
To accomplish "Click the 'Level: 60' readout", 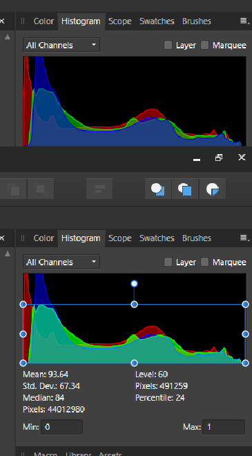I will pos(151,374).
